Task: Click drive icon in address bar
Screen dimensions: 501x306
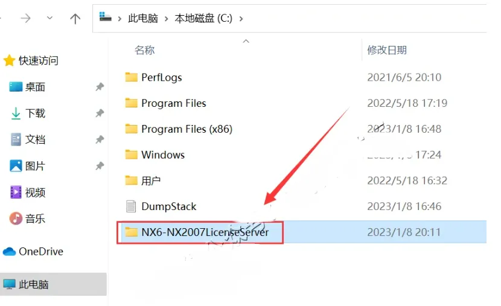Action: 105,17
